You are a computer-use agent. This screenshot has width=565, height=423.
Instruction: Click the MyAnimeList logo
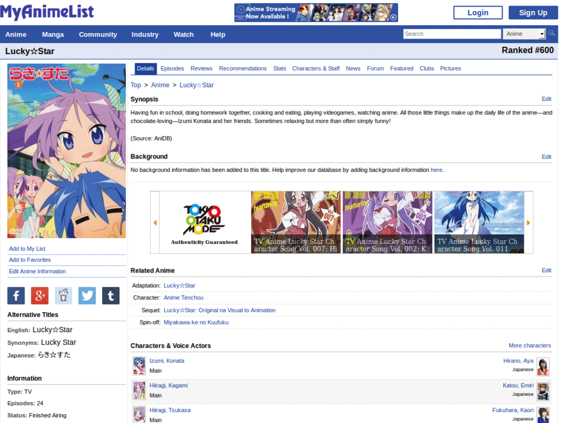[x=47, y=11]
